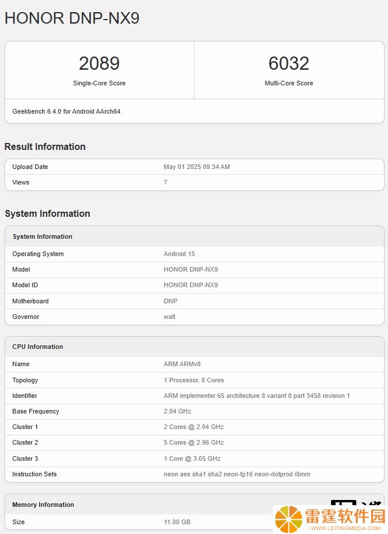Select the walt governor value
The height and width of the screenshot is (534, 388).
click(169, 317)
